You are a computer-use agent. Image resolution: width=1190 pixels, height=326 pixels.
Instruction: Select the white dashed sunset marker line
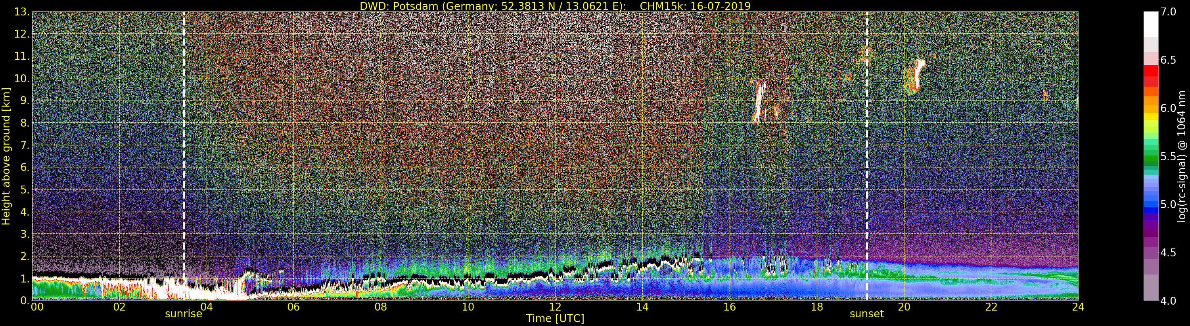click(x=867, y=156)
